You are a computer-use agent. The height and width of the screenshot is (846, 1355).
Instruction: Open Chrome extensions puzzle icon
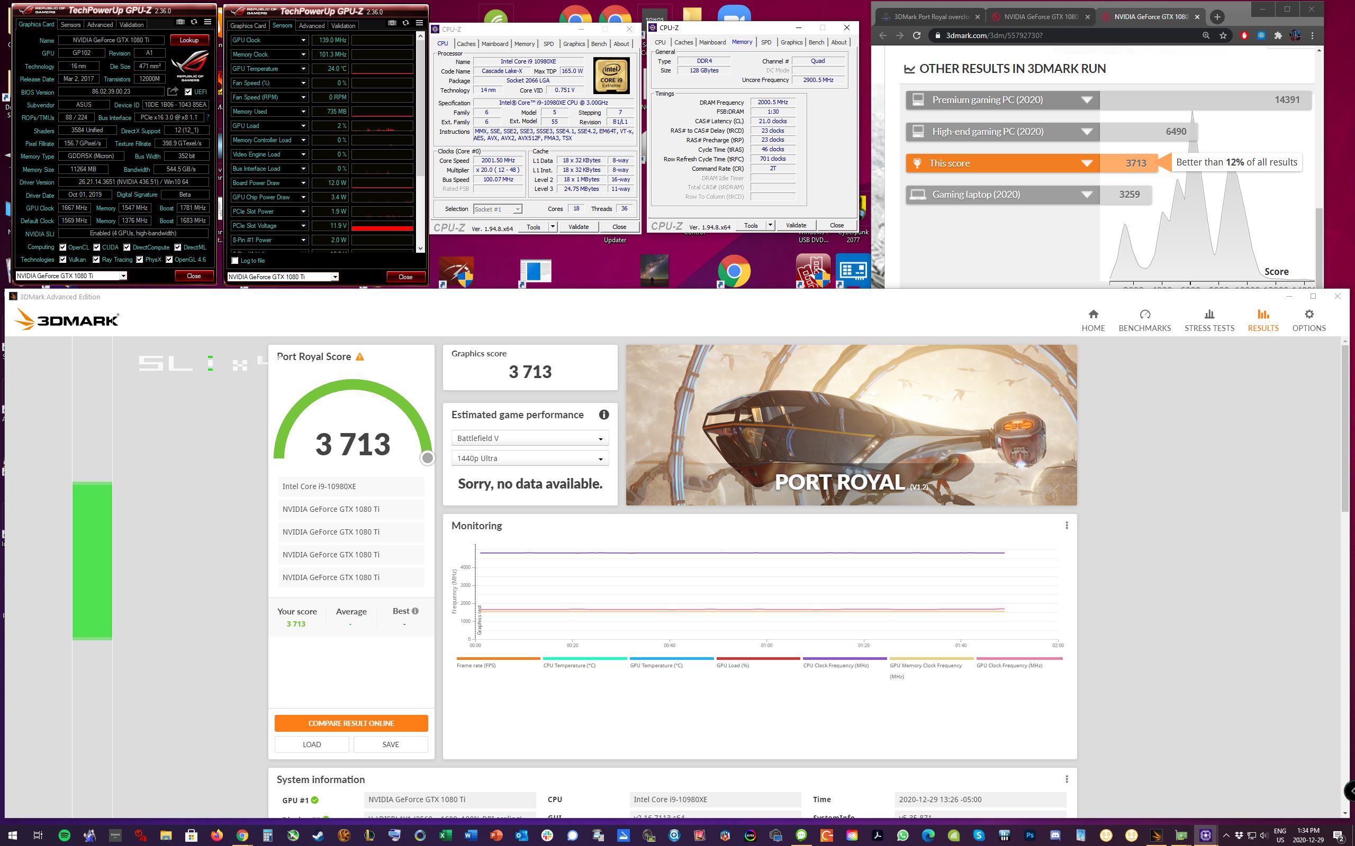[1278, 35]
